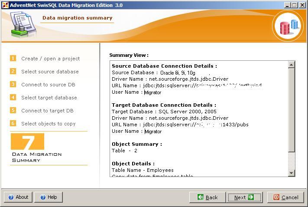Click the large step 7 icon
This screenshot has height=207, width=308.
coord(27,141)
